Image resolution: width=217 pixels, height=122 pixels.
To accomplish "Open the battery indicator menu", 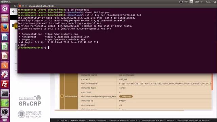I will pyautogui.click(x=197, y=2).
